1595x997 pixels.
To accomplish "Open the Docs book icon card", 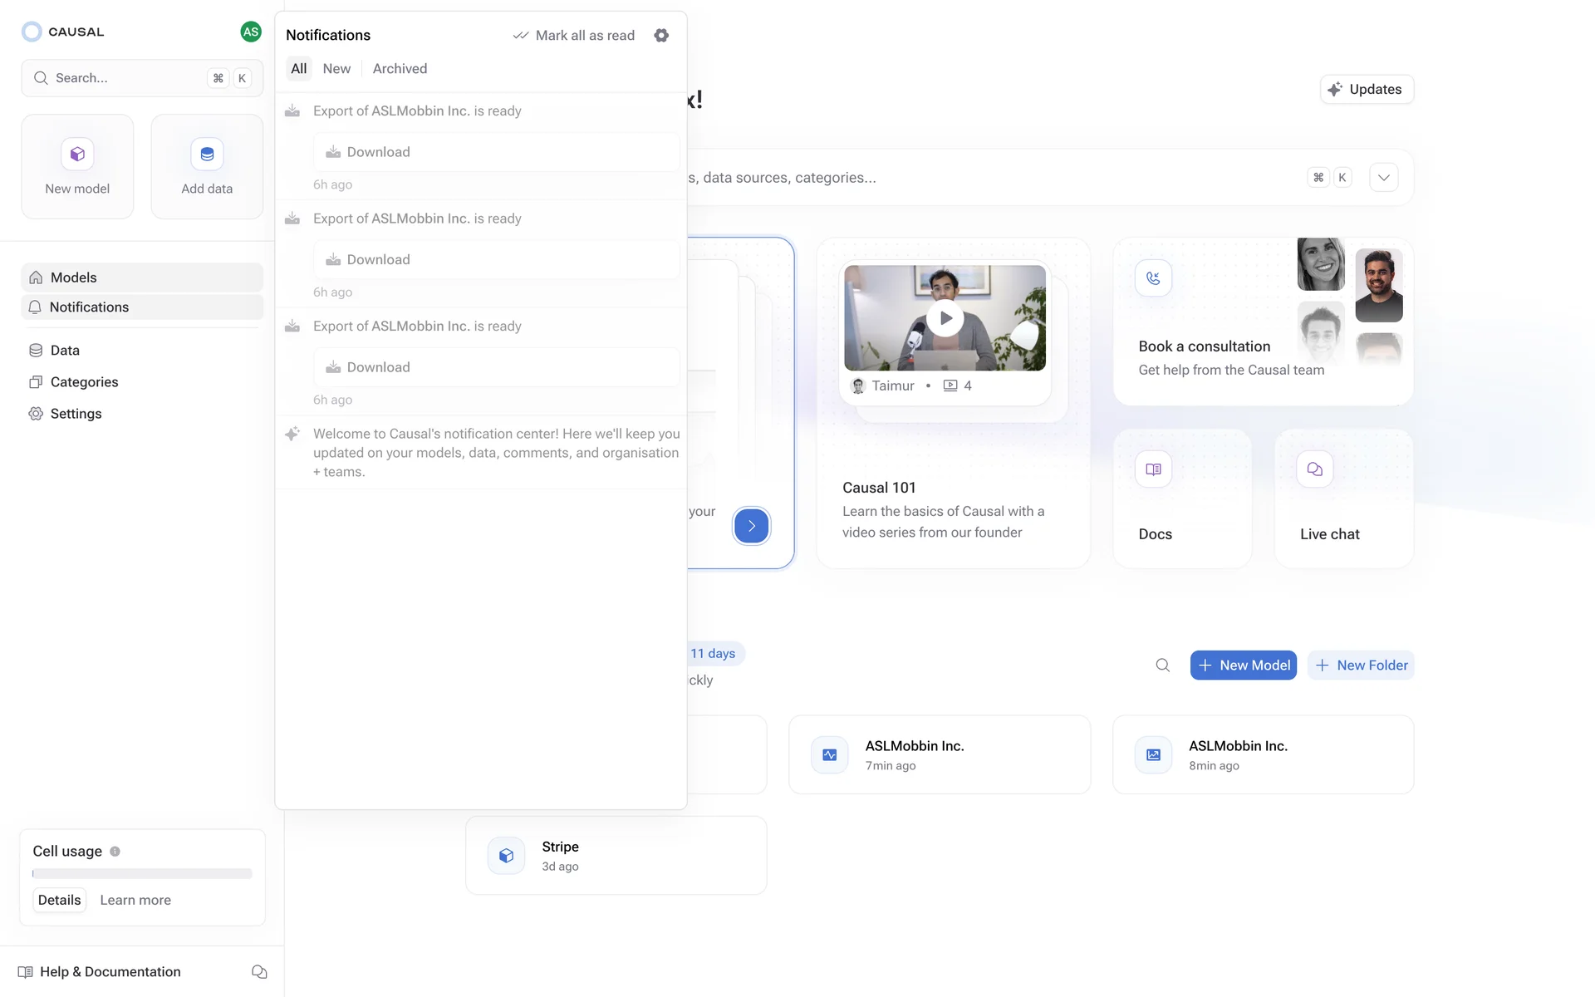I will pos(1153,469).
